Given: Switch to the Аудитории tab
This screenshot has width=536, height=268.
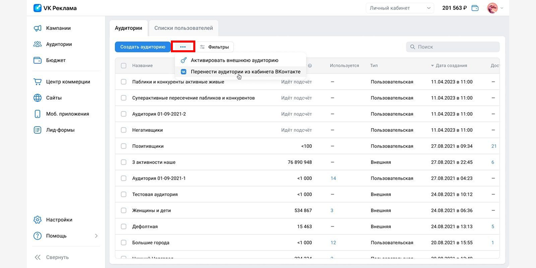Looking at the screenshot, I should click(x=128, y=28).
